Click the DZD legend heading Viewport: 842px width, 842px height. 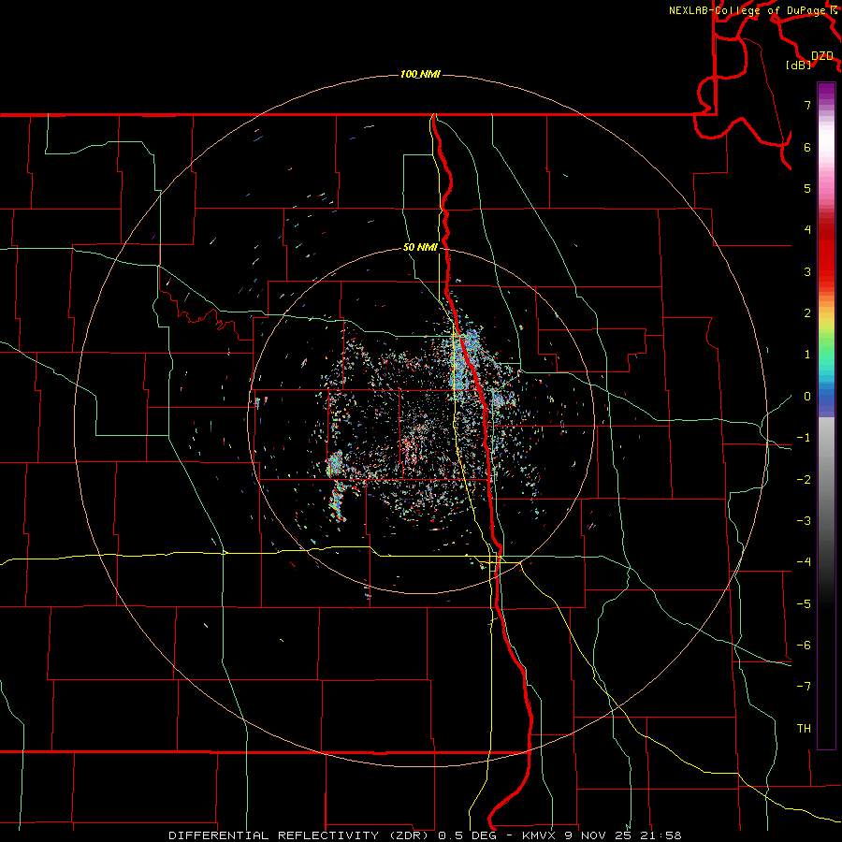point(822,56)
